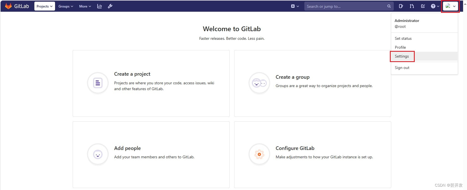Select Set status in user menu
The width and height of the screenshot is (467, 190).
(424, 38)
